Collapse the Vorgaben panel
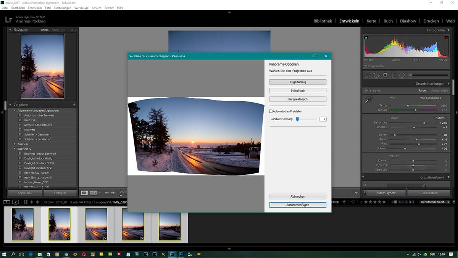This screenshot has height=258, width=458. [x=10, y=105]
